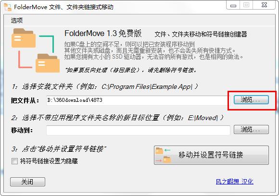The height and width of the screenshot is (196, 279).
Task: Click the 移动并设置符号链接 button text
Action: point(211,155)
